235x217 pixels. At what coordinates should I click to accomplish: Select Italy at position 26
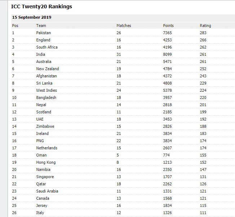tap(40, 213)
